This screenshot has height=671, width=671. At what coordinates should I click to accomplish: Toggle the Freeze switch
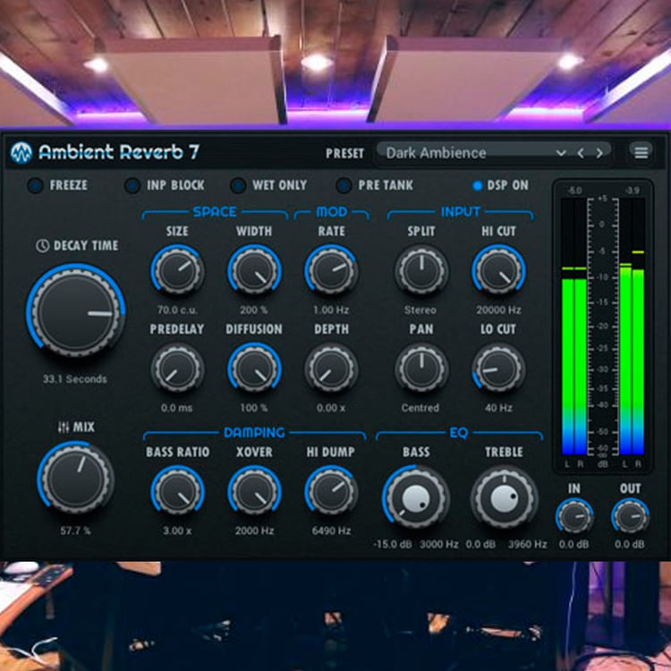click(x=35, y=185)
